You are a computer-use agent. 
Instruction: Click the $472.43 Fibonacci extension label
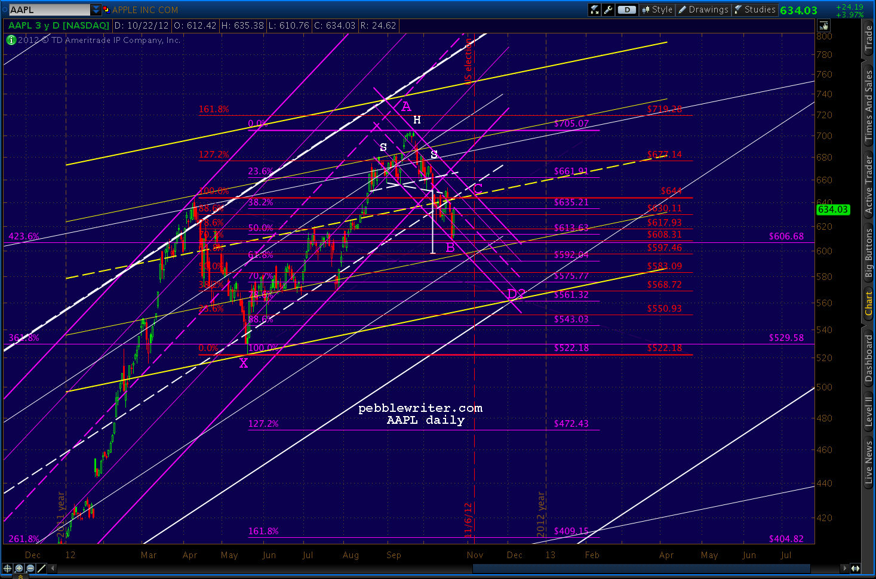571,424
